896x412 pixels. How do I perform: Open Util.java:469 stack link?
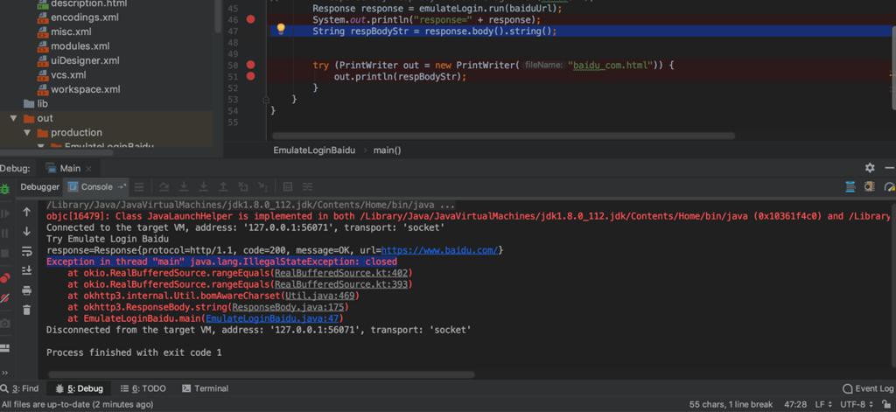pos(320,296)
